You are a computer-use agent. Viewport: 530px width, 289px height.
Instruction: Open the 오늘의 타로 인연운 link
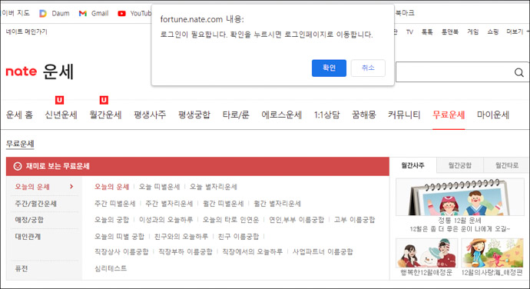(230, 220)
